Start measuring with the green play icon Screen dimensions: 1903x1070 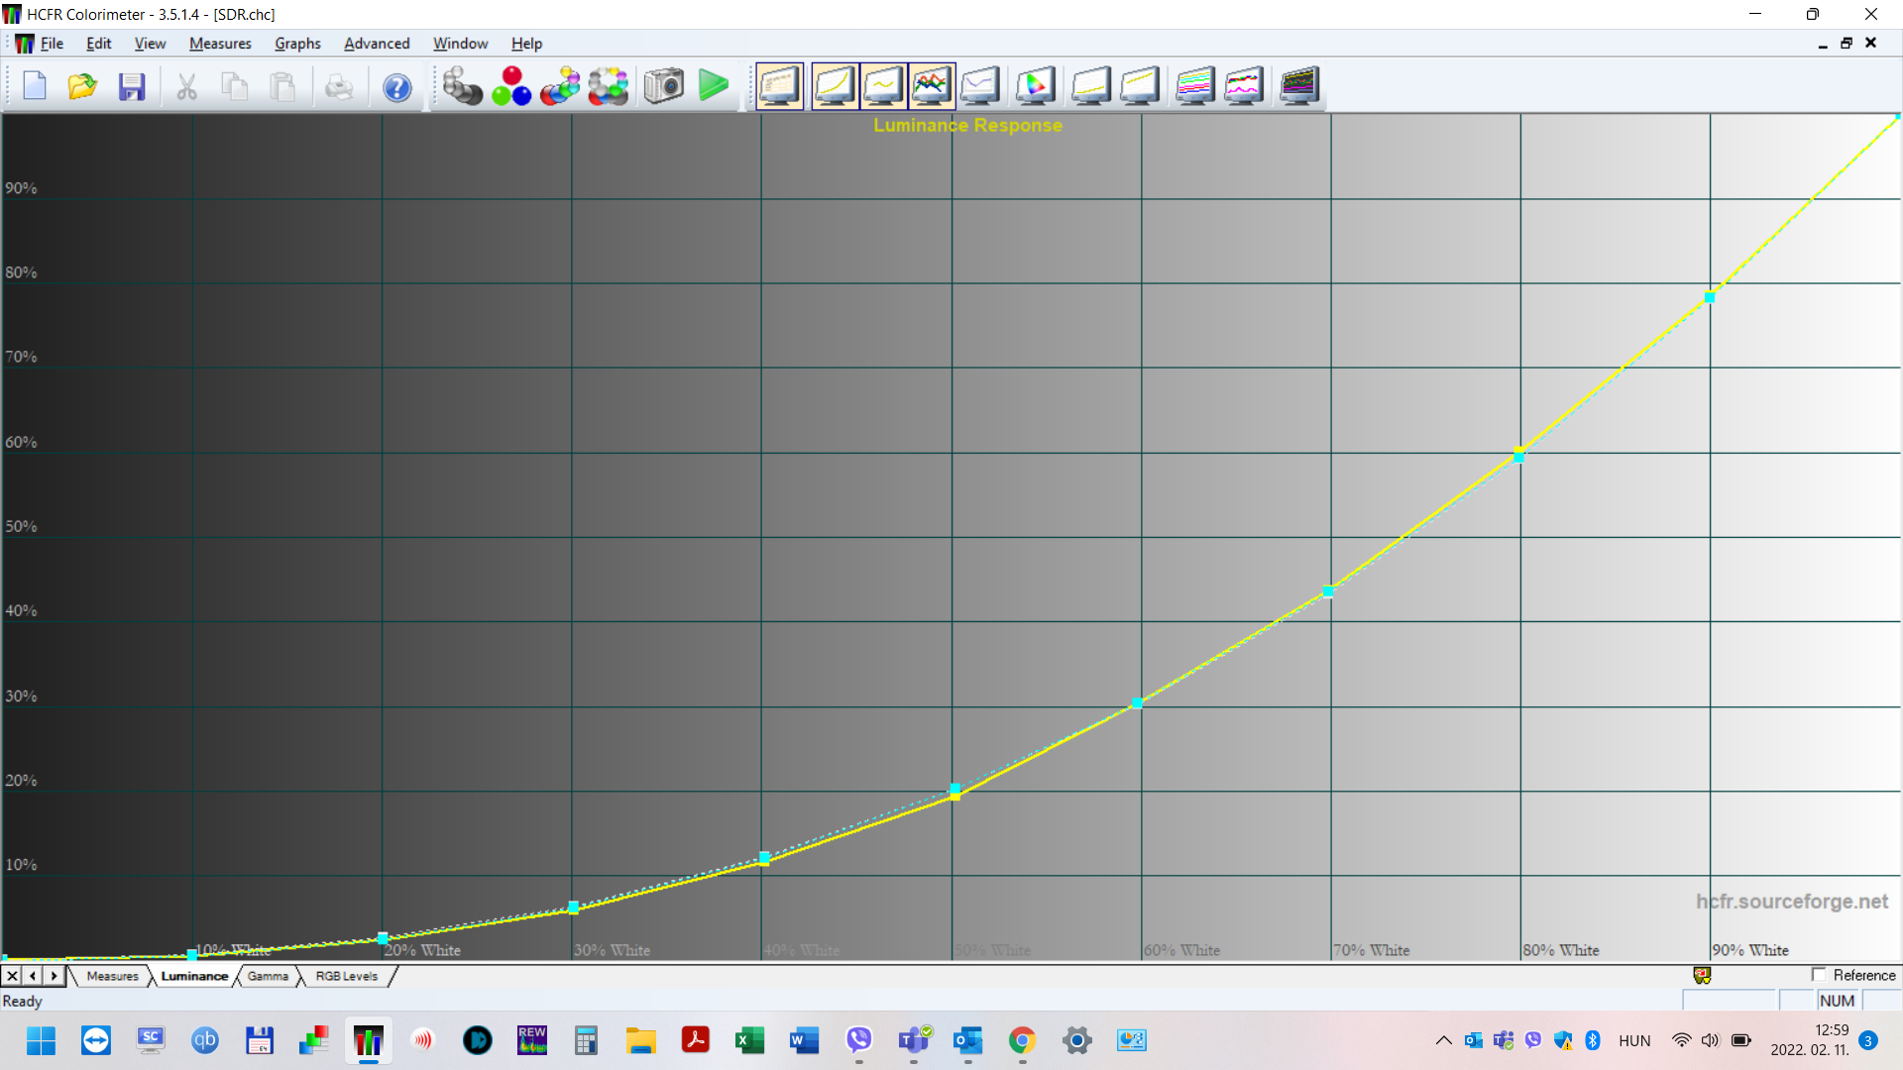(x=714, y=86)
